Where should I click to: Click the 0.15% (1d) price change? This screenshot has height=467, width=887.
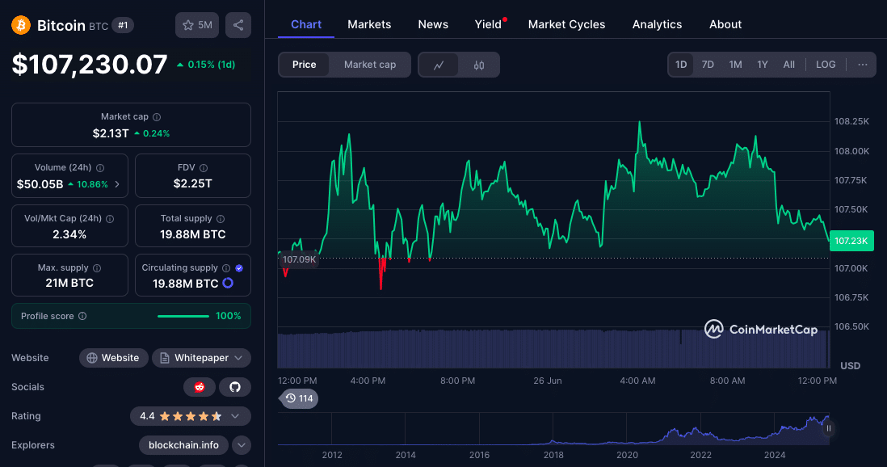[206, 65]
